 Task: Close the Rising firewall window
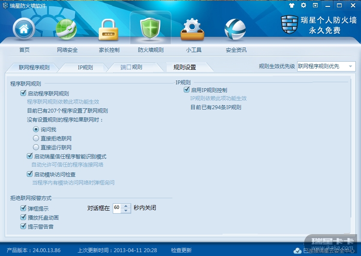(x=353, y=5)
